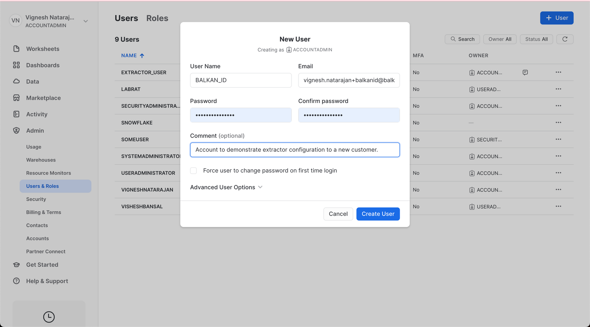Click the comment icon on EXTRACTOR_USER row

(x=525, y=72)
